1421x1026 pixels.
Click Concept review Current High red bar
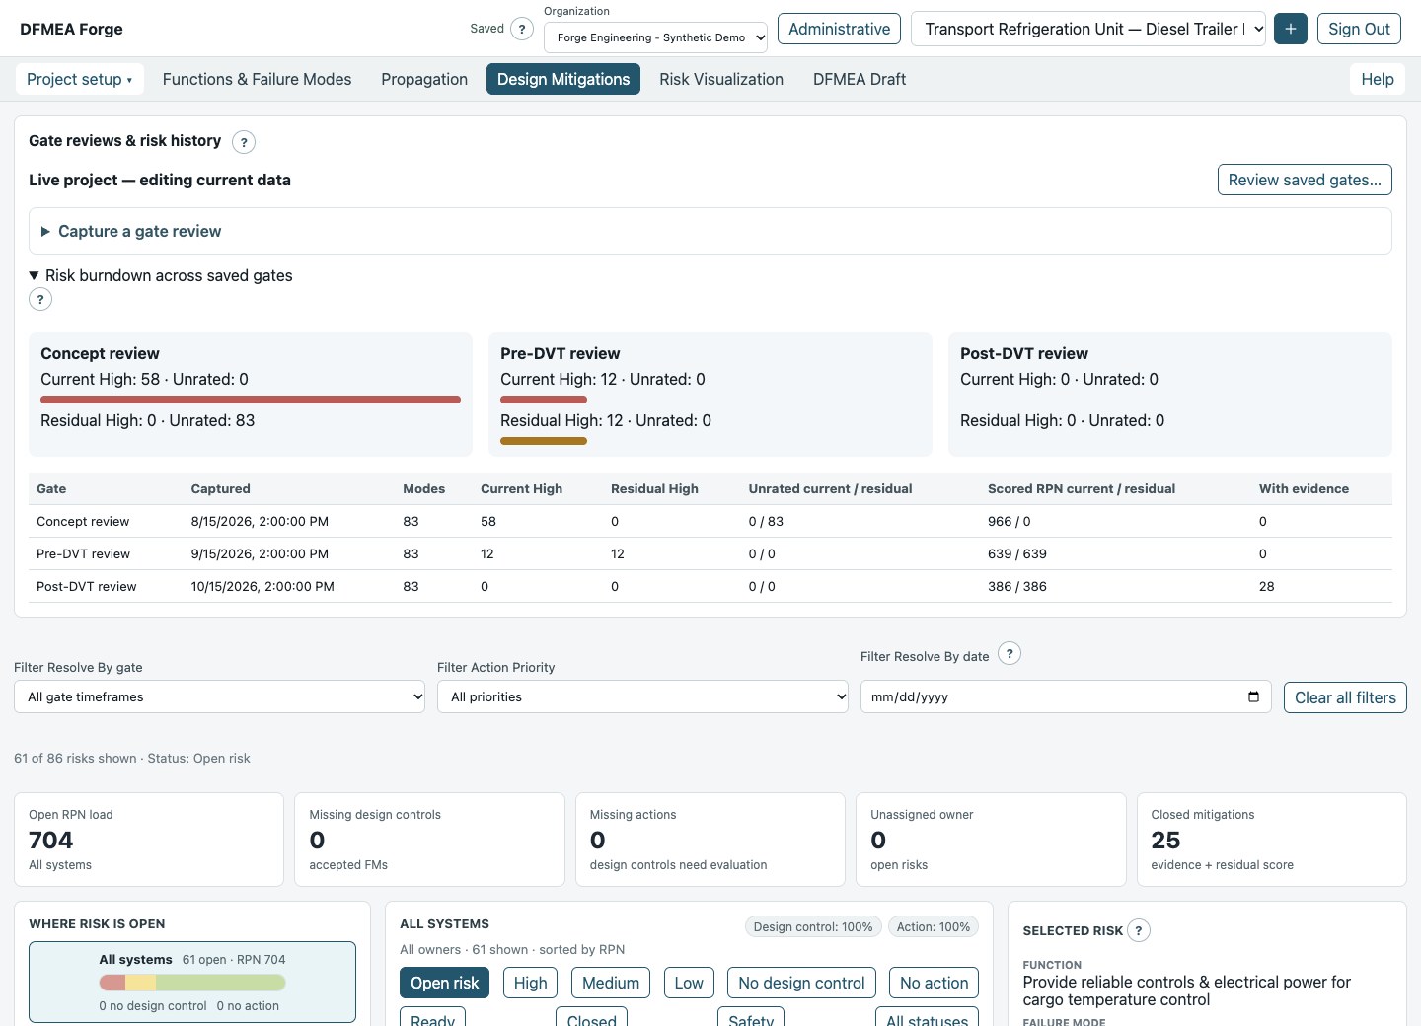coord(251,400)
